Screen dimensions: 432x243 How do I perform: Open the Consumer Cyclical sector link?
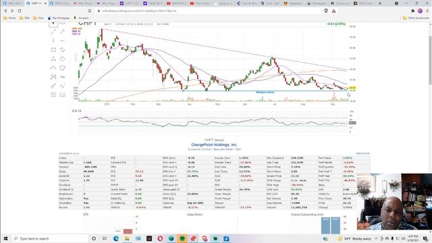click(x=200, y=149)
